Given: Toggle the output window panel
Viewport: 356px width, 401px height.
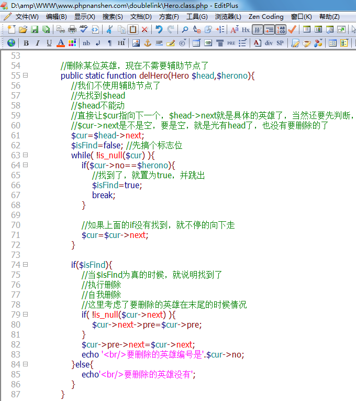Looking at the screenshot, I should pos(330,30).
